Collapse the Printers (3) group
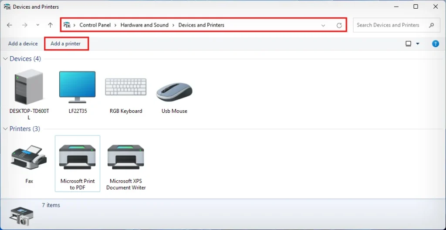 click(6, 129)
